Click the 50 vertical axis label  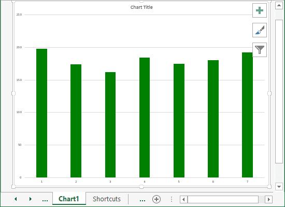(20, 145)
